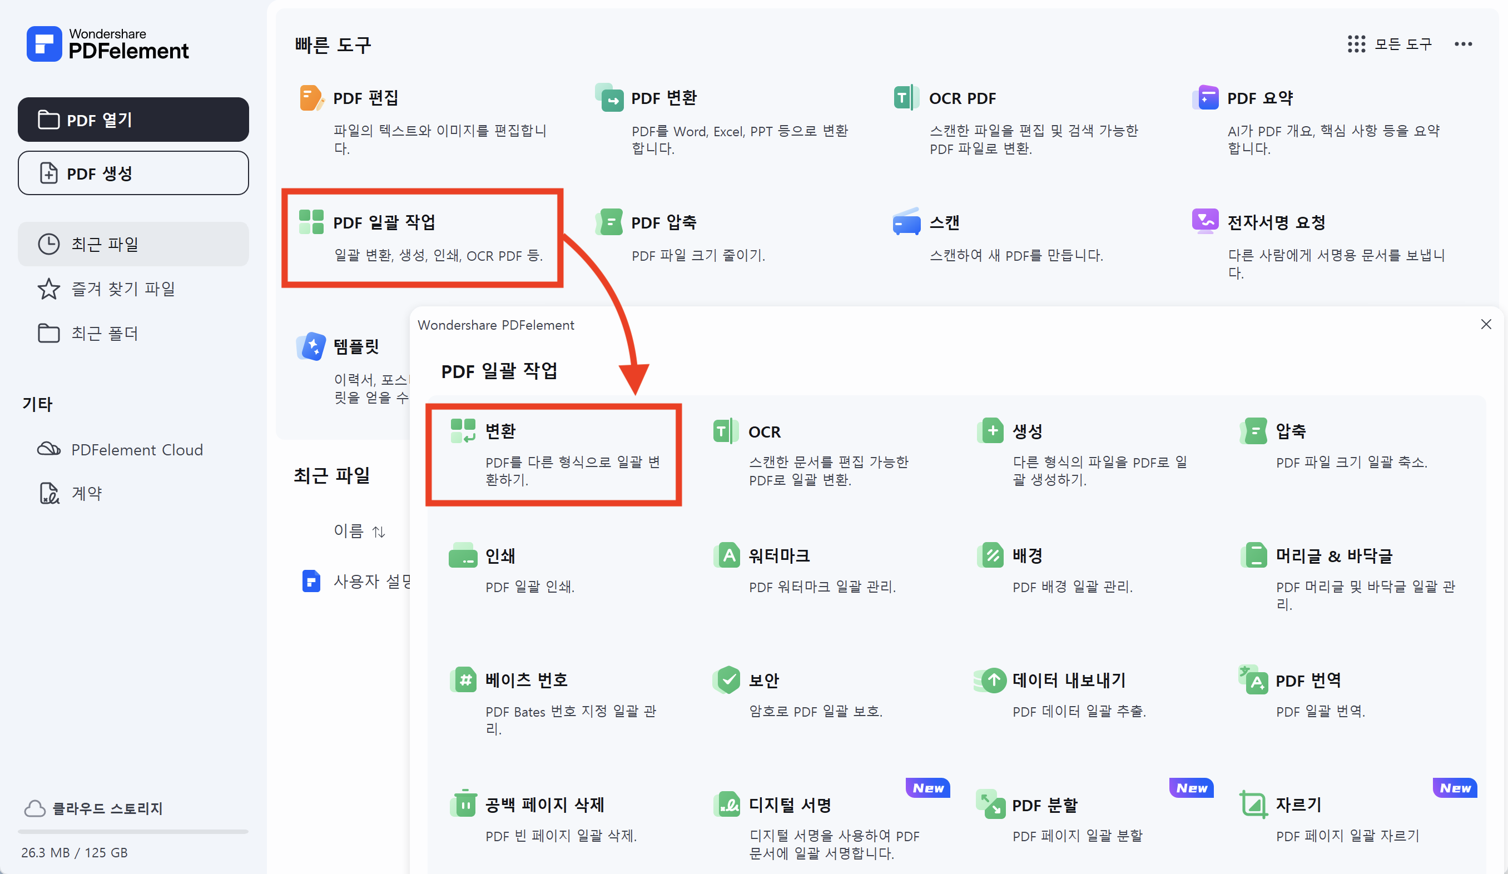Click the 스캔 scanner icon
1508x874 pixels.
point(906,222)
